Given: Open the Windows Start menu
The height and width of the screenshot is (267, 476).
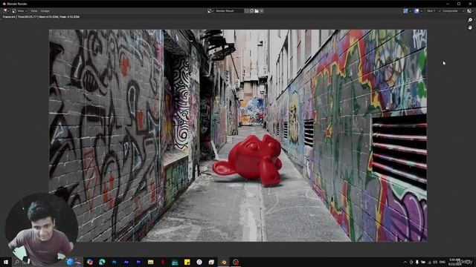Looking at the screenshot, I should 6,262.
